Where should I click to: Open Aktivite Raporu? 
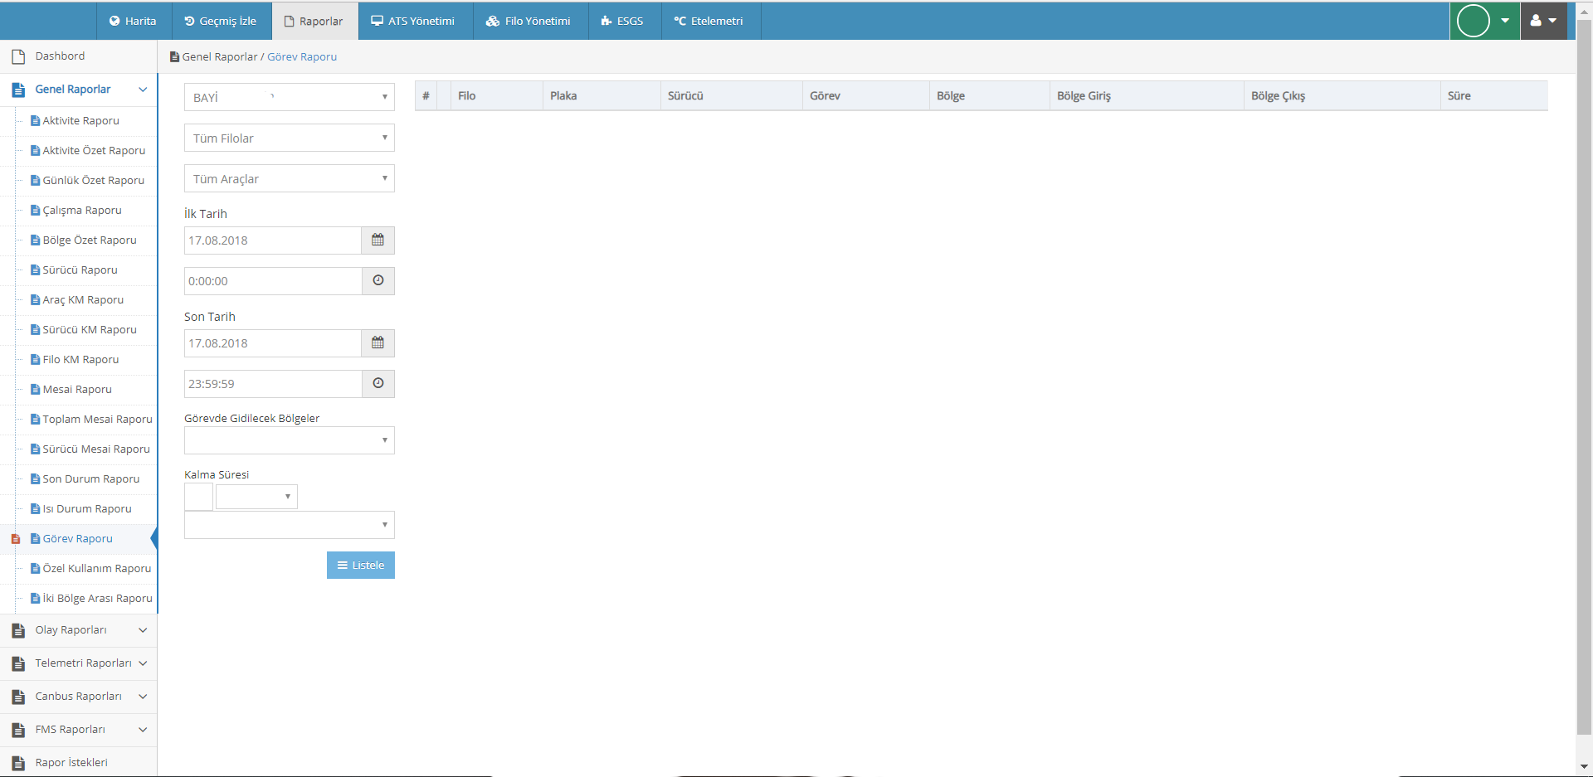coord(80,121)
